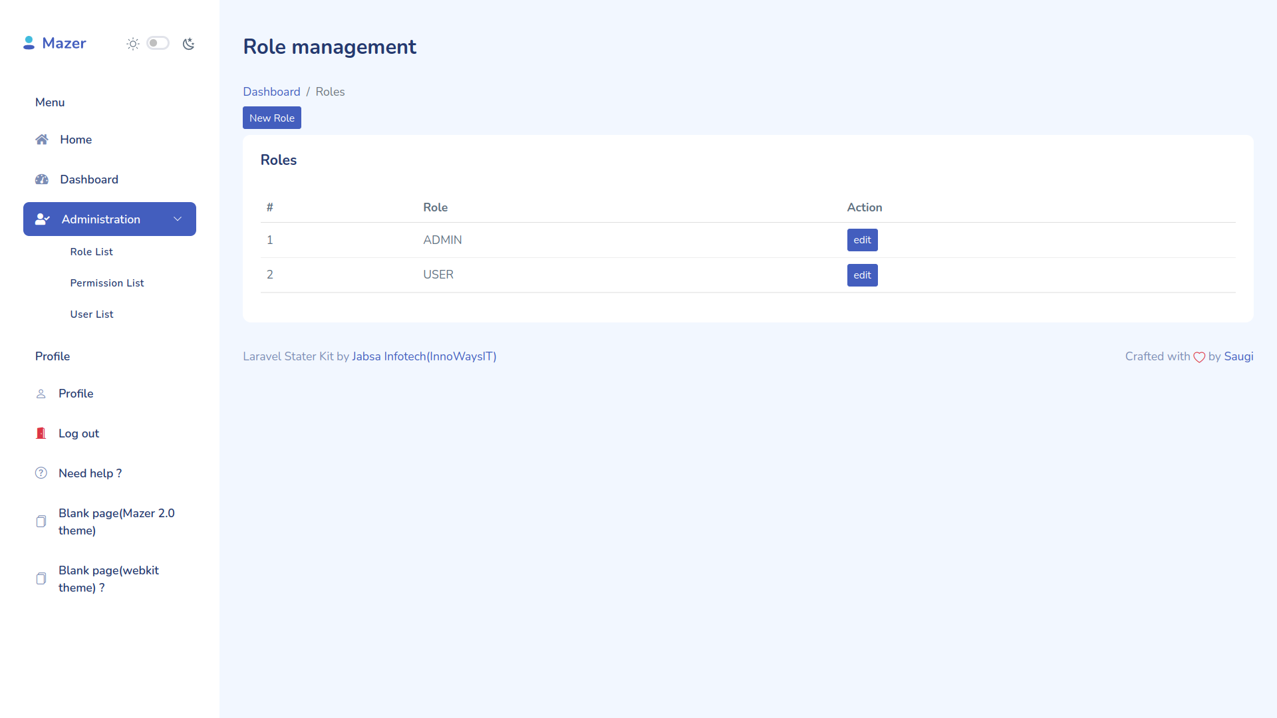This screenshot has height=718, width=1277.
Task: Click the Home house icon
Action: [x=42, y=140]
